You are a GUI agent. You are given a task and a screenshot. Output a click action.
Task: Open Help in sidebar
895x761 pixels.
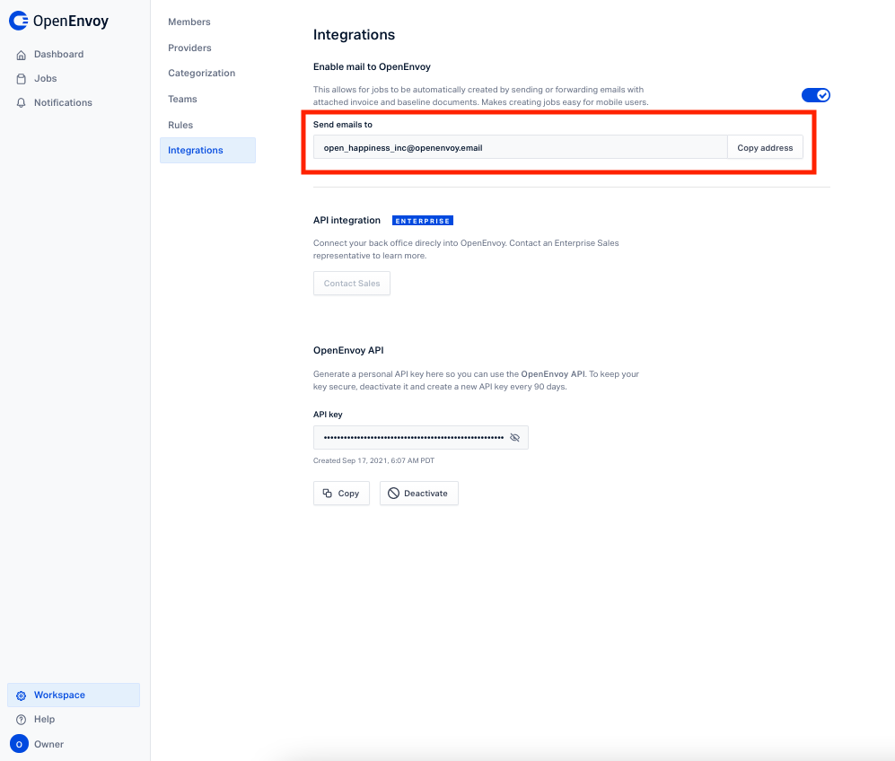coord(44,720)
